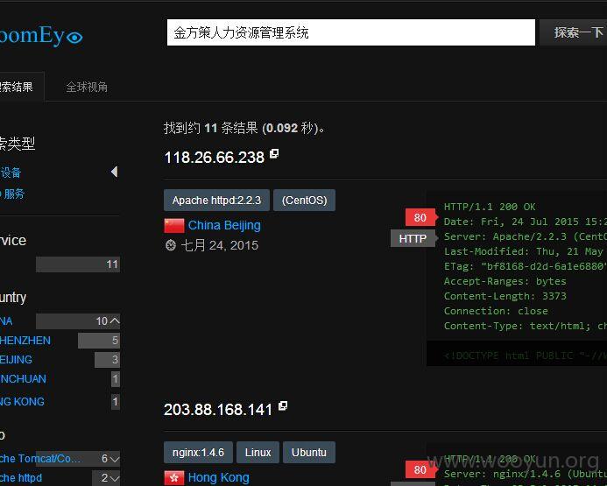This screenshot has width=607, height=486.
Task: Click port 80 badge for 118.26.66.238
Action: click(x=420, y=217)
